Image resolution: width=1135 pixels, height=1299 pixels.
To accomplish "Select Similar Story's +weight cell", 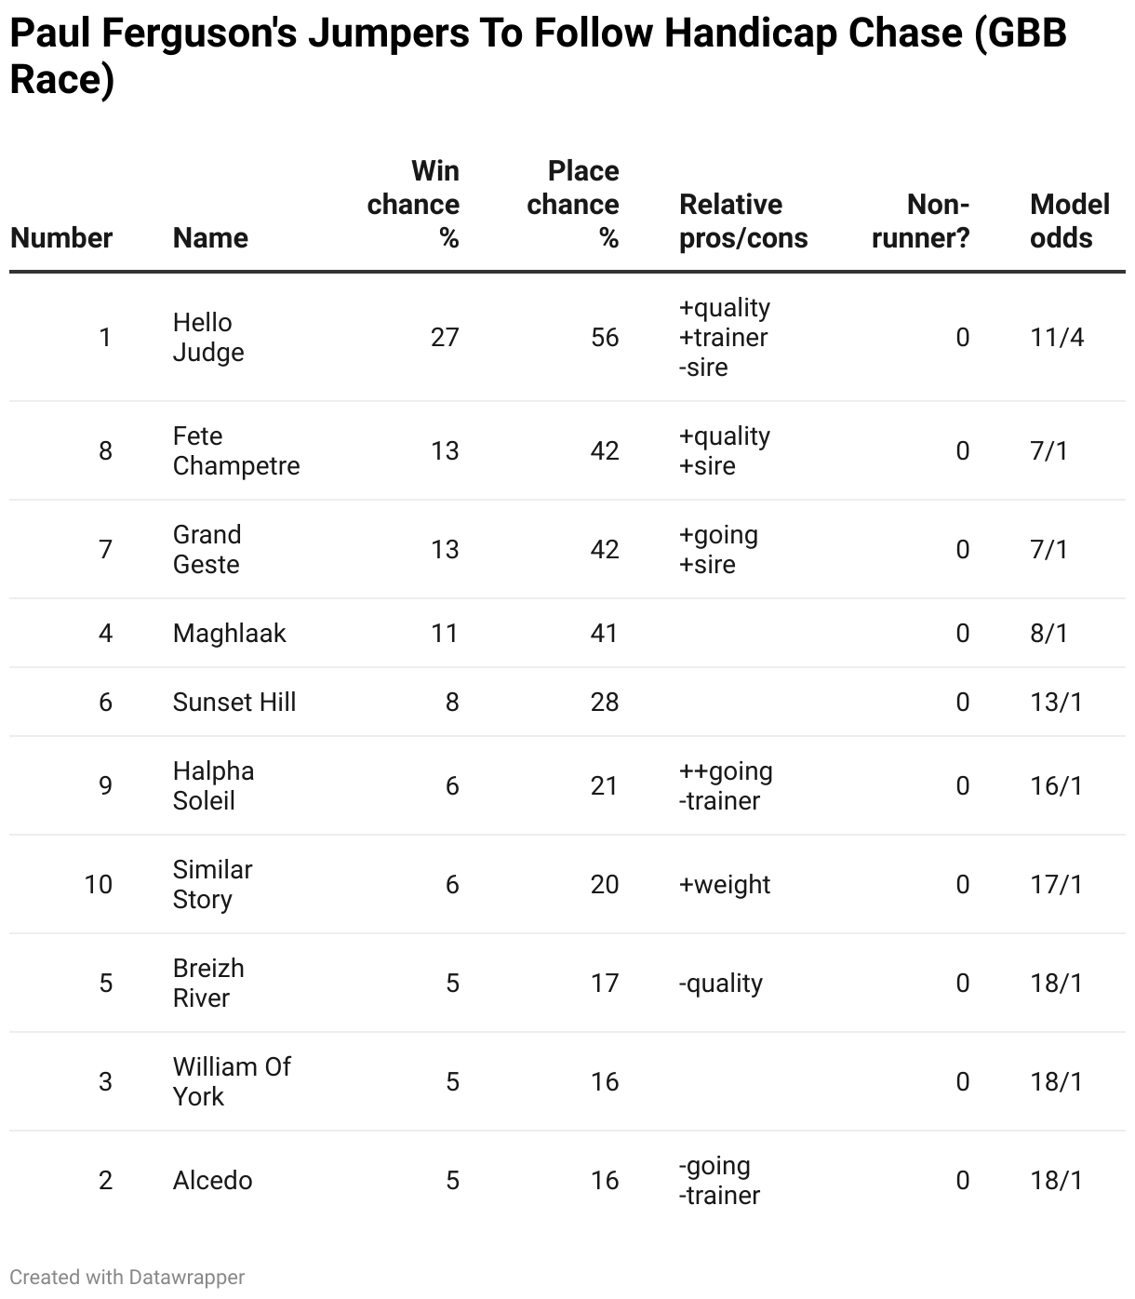I will click(725, 885).
